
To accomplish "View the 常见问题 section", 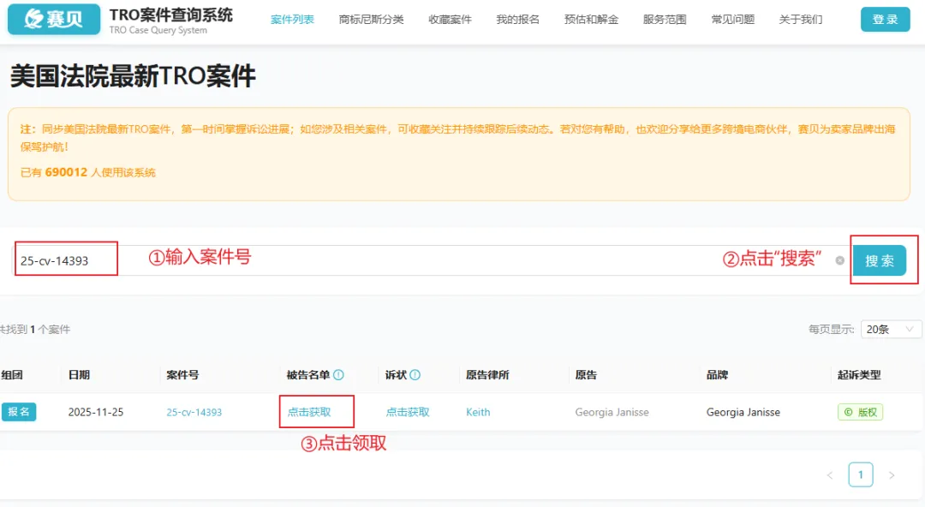I will pos(733,19).
